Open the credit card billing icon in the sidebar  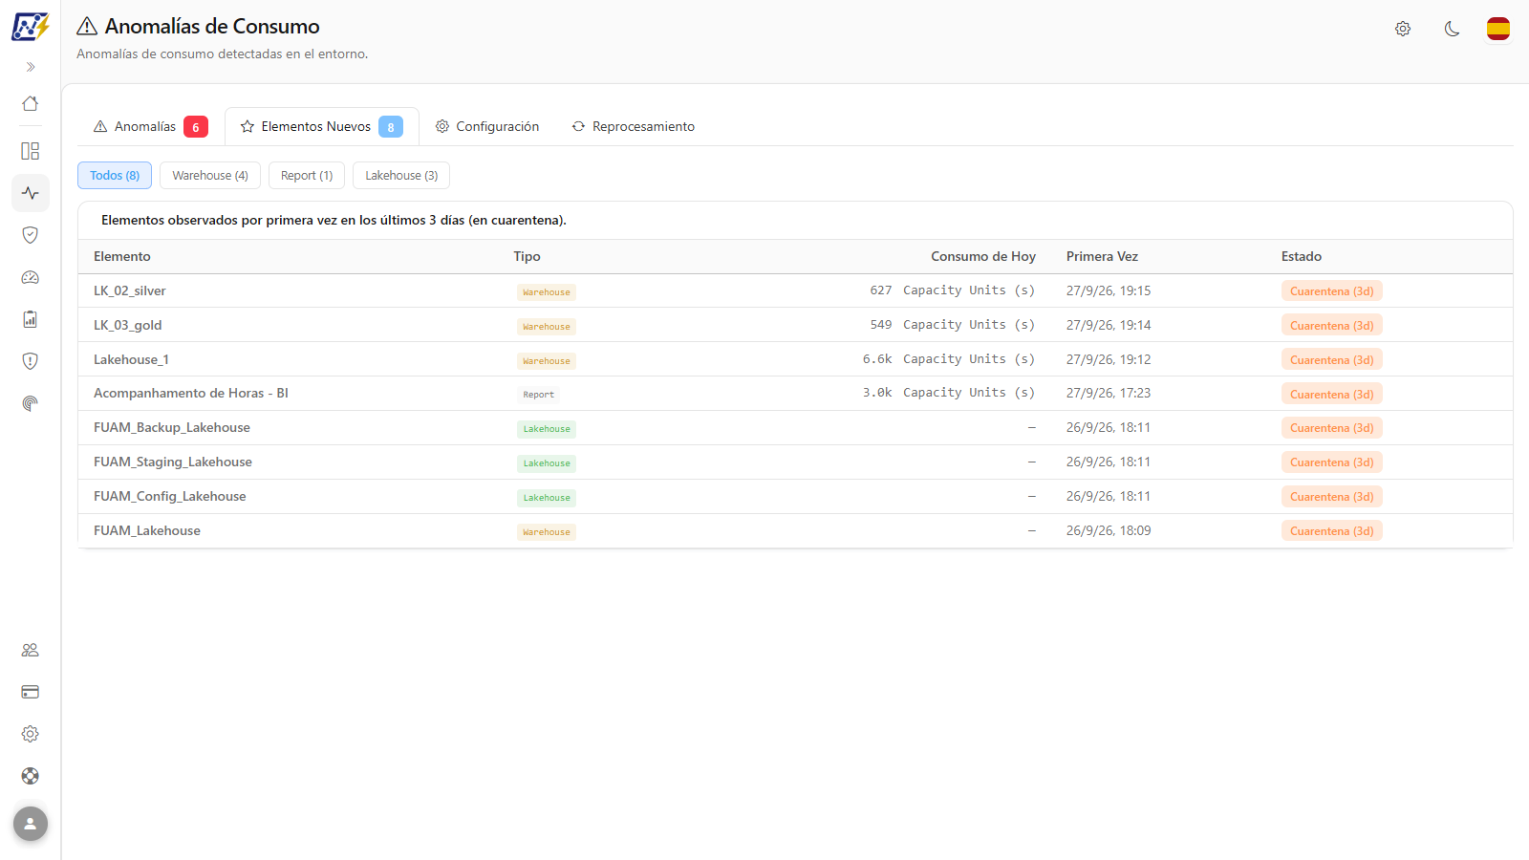tap(31, 692)
